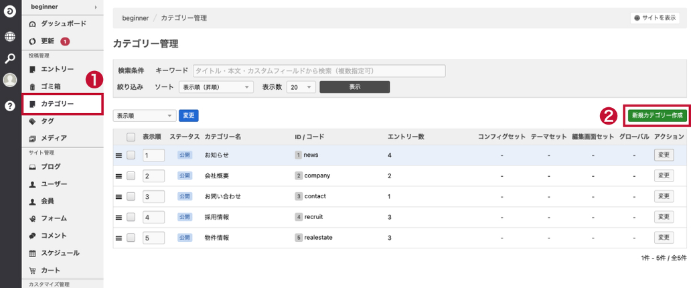Viewport: 691px width, 288px height.
Task: Click the green 新規カテゴリー作成 button
Action: tap(657, 116)
